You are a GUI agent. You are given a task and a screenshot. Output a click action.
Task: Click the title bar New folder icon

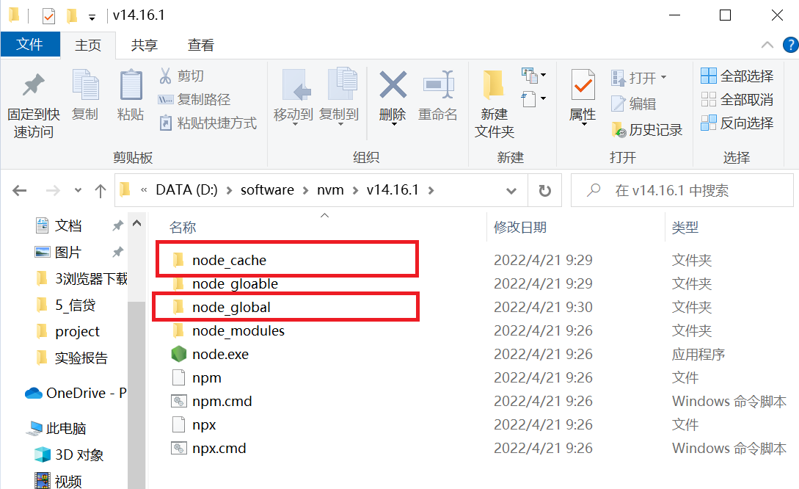pos(72,16)
